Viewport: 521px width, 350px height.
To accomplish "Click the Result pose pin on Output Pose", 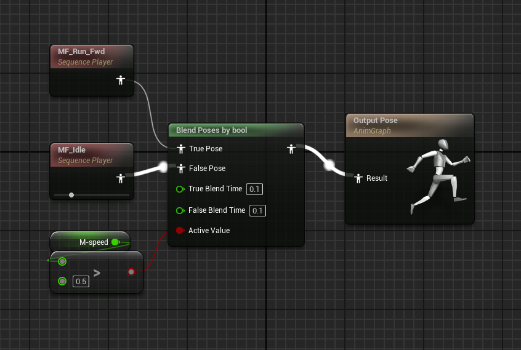I will click(x=358, y=178).
